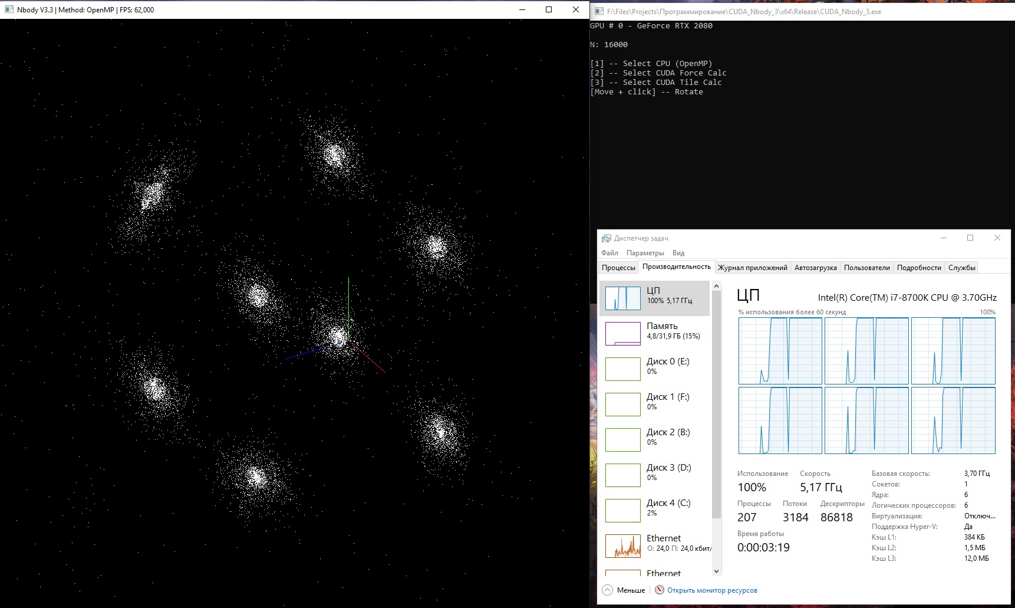Viewport: 1015px width, 608px height.
Task: Select the Ethernet performance item
Action: [x=654, y=545]
